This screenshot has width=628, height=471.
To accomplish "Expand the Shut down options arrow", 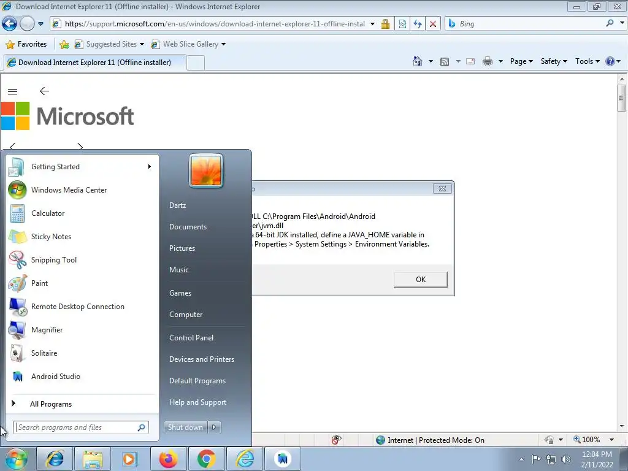I will click(x=214, y=427).
